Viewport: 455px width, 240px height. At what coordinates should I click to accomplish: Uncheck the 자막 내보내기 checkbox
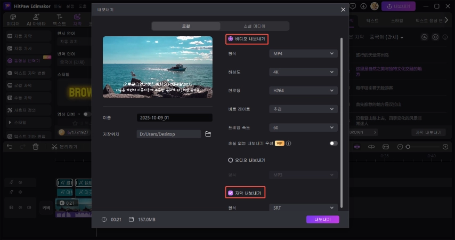tap(230, 193)
